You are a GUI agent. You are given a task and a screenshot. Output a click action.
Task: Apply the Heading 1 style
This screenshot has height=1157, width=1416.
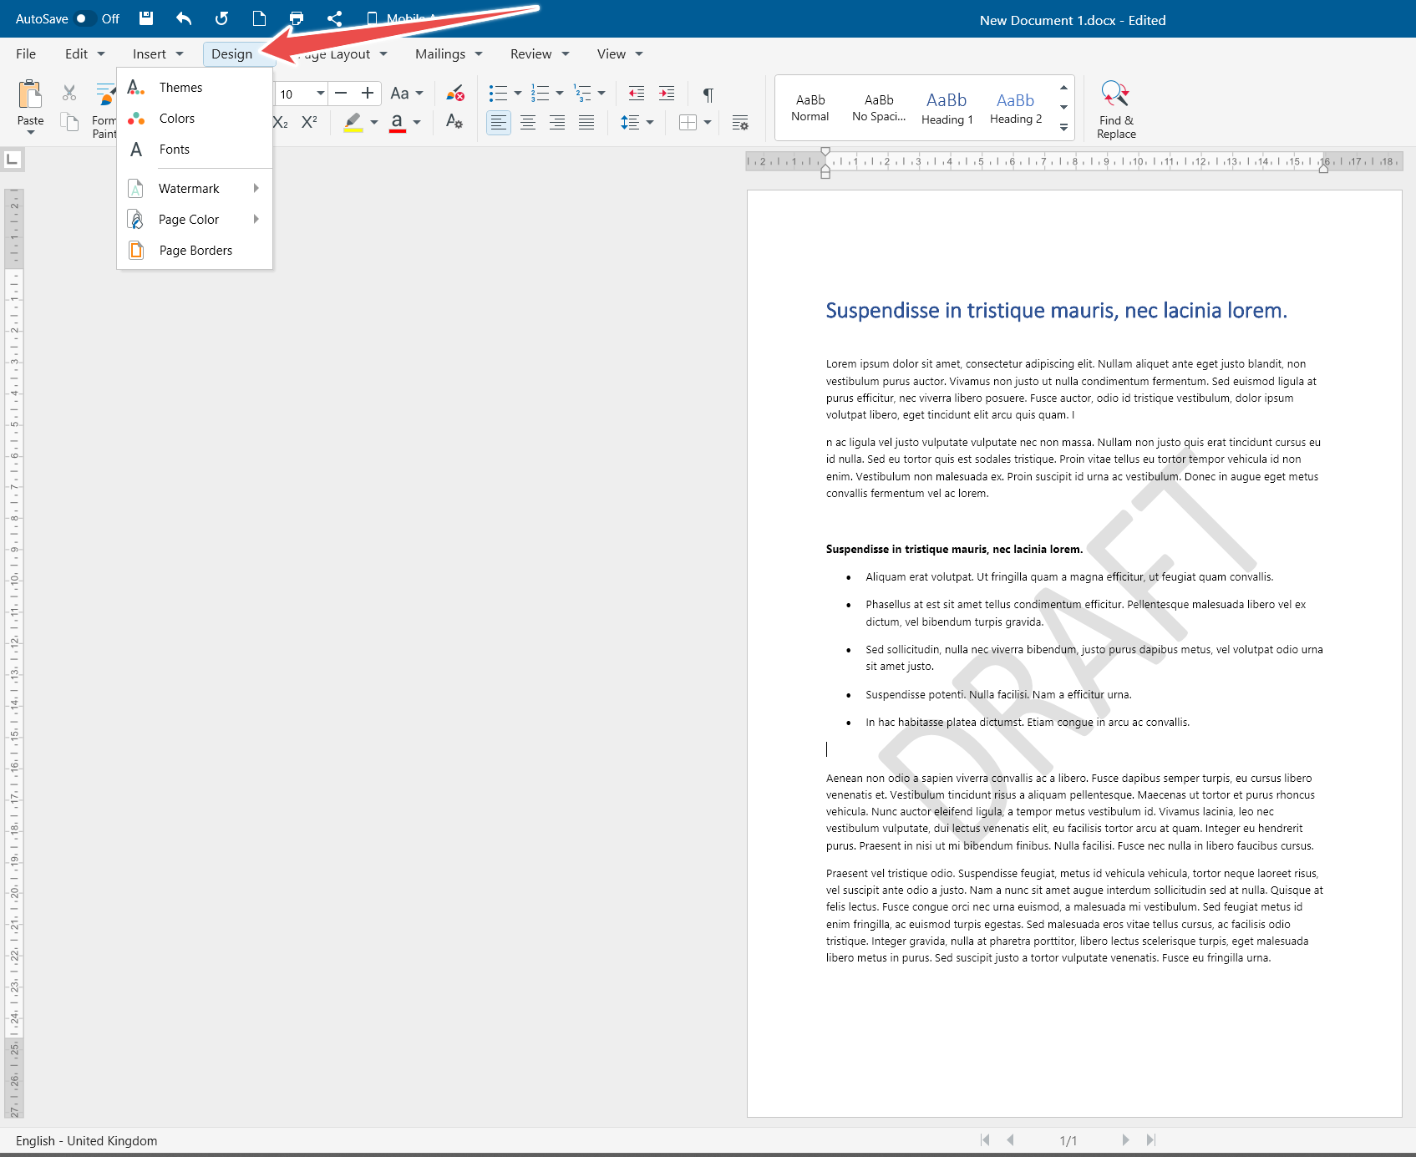pyautogui.click(x=947, y=108)
